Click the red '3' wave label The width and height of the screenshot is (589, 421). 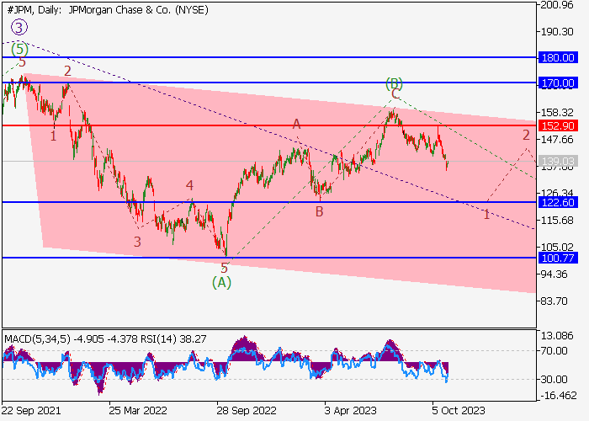137,242
